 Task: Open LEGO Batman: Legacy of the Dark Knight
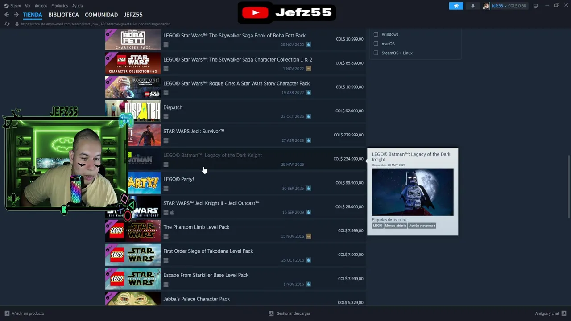(236, 159)
